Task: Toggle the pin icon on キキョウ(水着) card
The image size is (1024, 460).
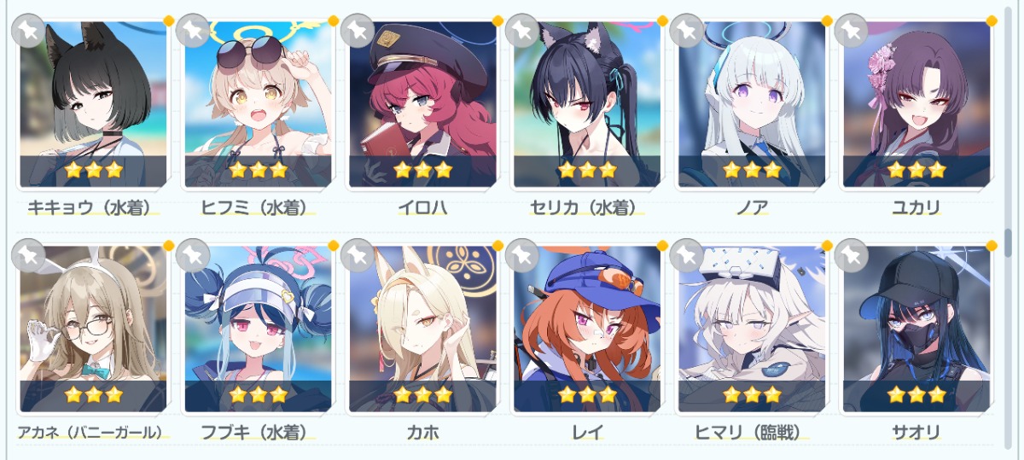Action: [28, 30]
